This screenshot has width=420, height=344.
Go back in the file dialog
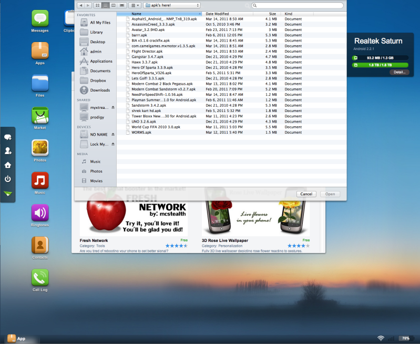point(80,5)
